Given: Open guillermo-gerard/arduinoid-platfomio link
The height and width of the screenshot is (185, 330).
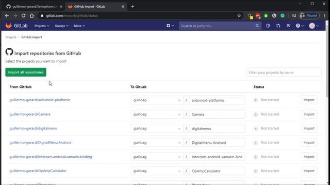Looking at the screenshot, I should coord(40,100).
